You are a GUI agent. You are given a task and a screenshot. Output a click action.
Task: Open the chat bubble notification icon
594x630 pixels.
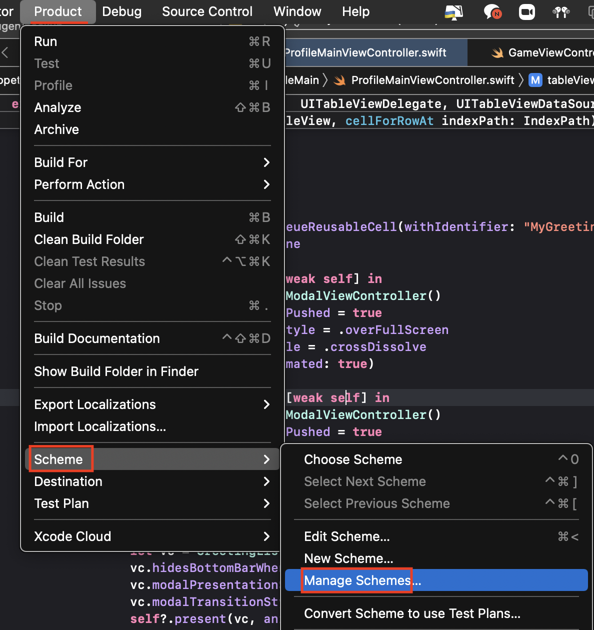coord(492,12)
